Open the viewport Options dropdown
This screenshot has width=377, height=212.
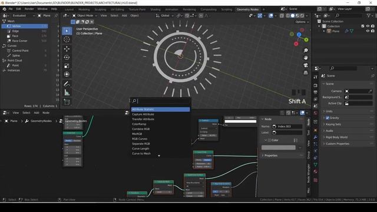[302, 22]
